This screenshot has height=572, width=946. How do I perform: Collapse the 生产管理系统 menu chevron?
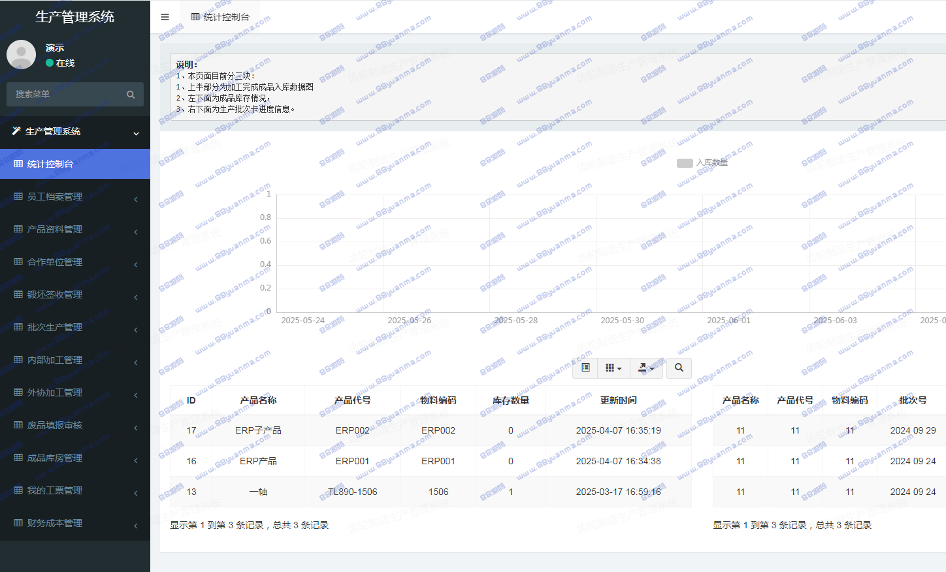point(136,133)
